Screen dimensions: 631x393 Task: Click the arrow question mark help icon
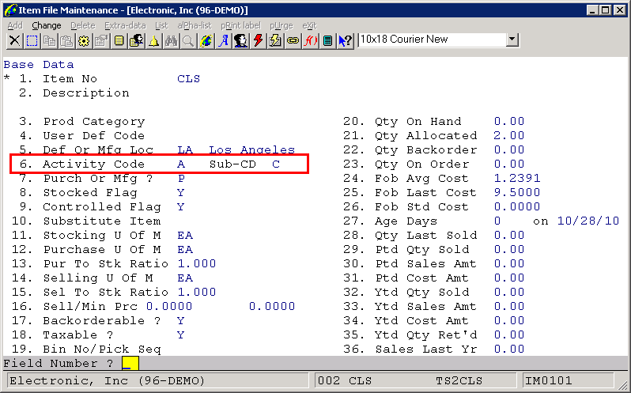pos(346,40)
